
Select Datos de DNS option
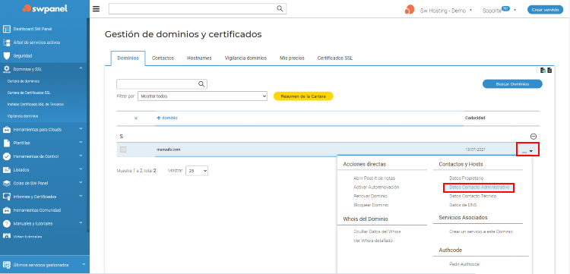463,205
